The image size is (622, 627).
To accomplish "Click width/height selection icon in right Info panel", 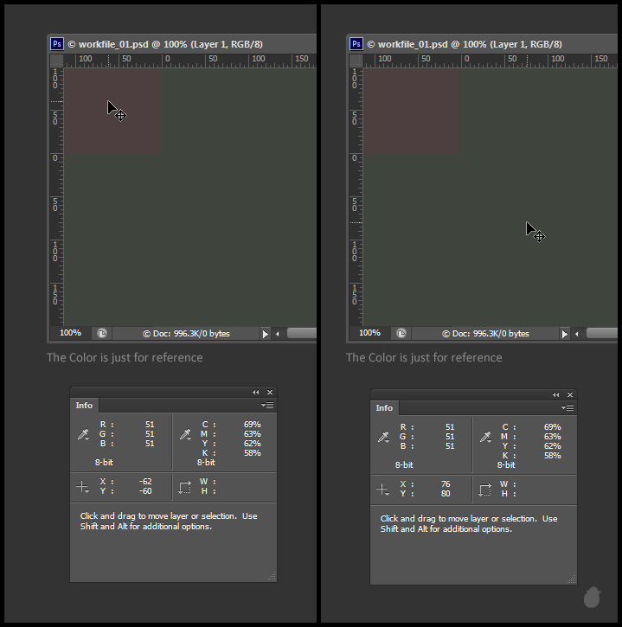I will coord(484,489).
